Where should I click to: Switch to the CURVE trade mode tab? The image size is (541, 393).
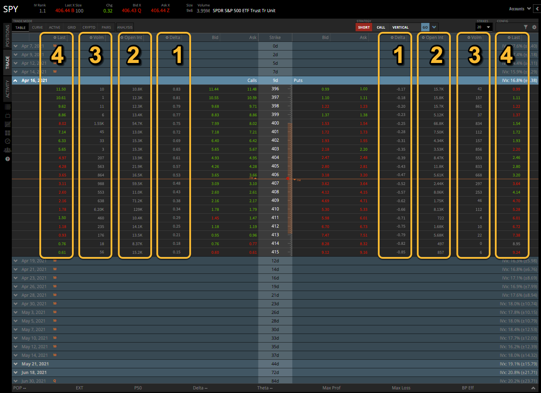click(x=37, y=27)
